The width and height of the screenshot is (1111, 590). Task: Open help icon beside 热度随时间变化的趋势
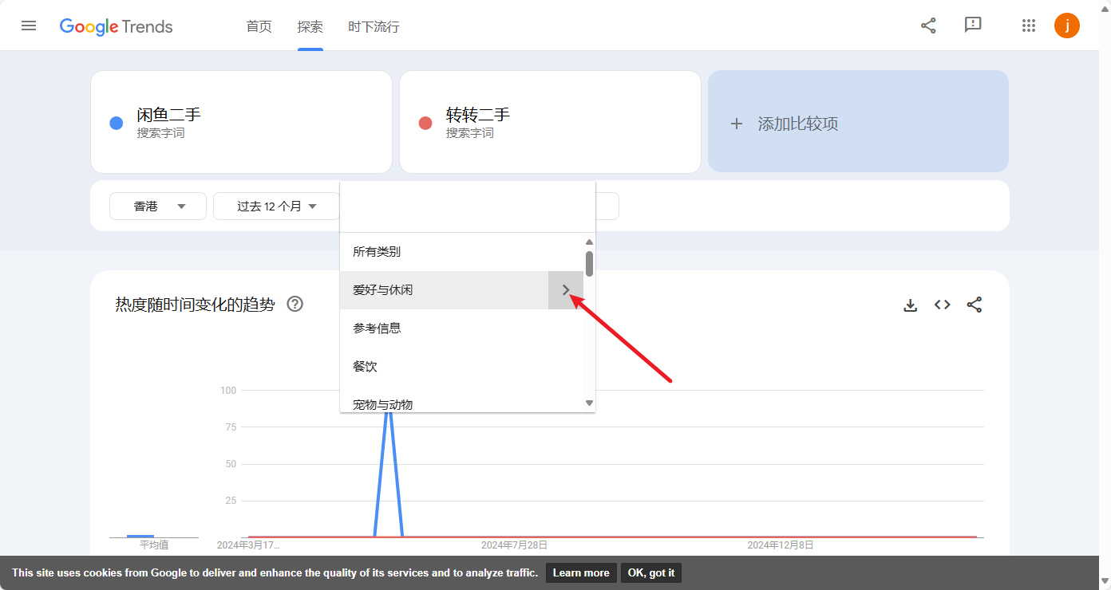295,304
